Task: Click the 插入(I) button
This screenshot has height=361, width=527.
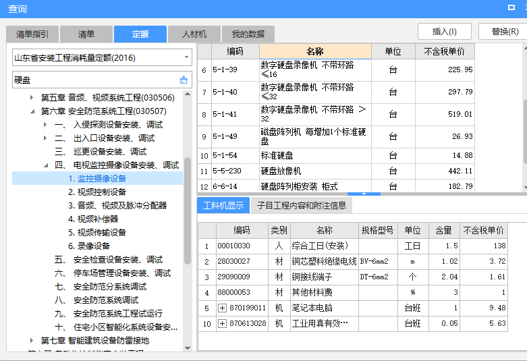Action: 444,32
